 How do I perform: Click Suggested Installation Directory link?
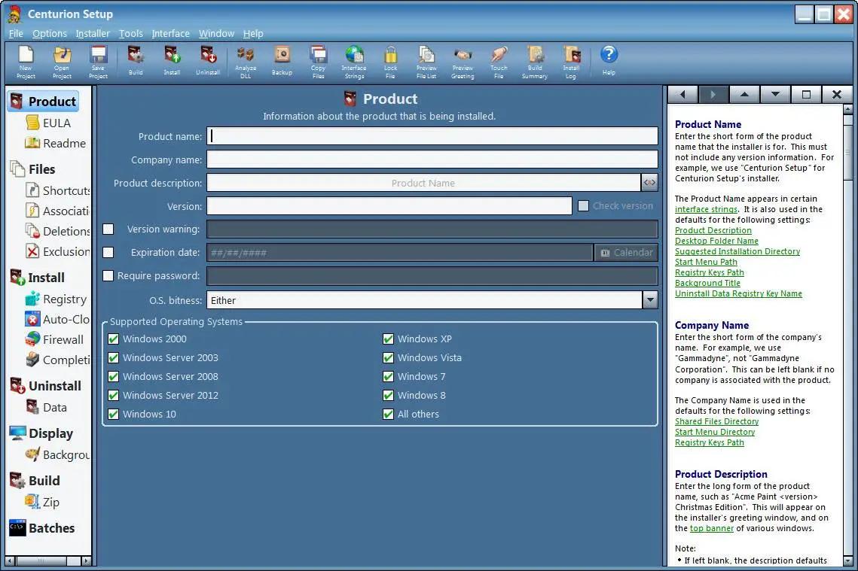[737, 251]
